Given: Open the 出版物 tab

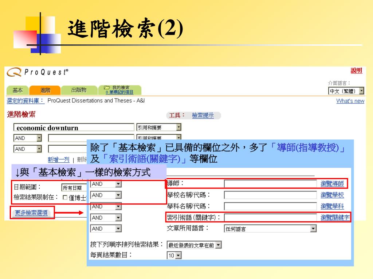Looking at the screenshot, I should coord(79,90).
